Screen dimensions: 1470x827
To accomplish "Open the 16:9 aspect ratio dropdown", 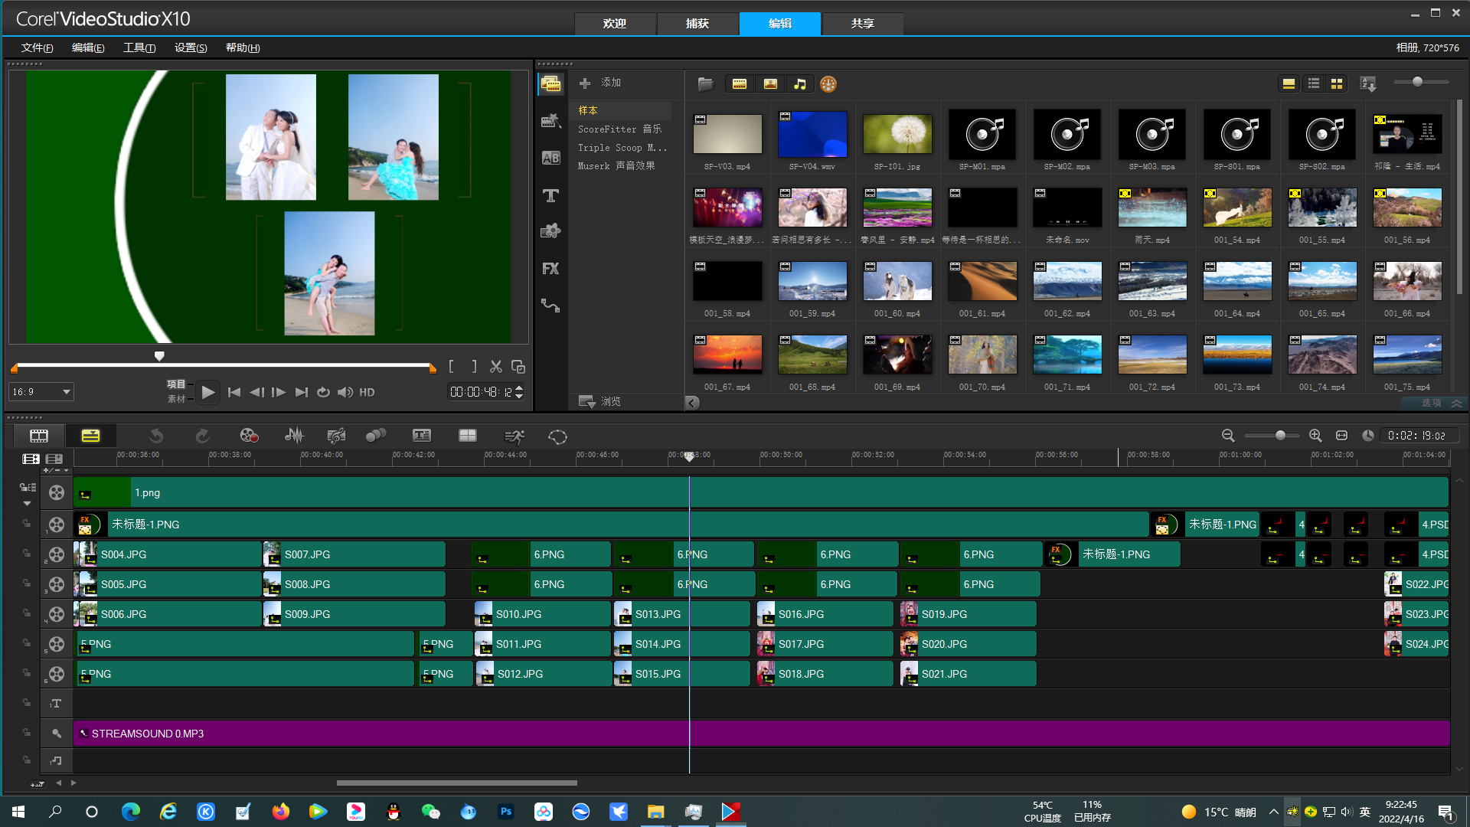I will 41,392.
